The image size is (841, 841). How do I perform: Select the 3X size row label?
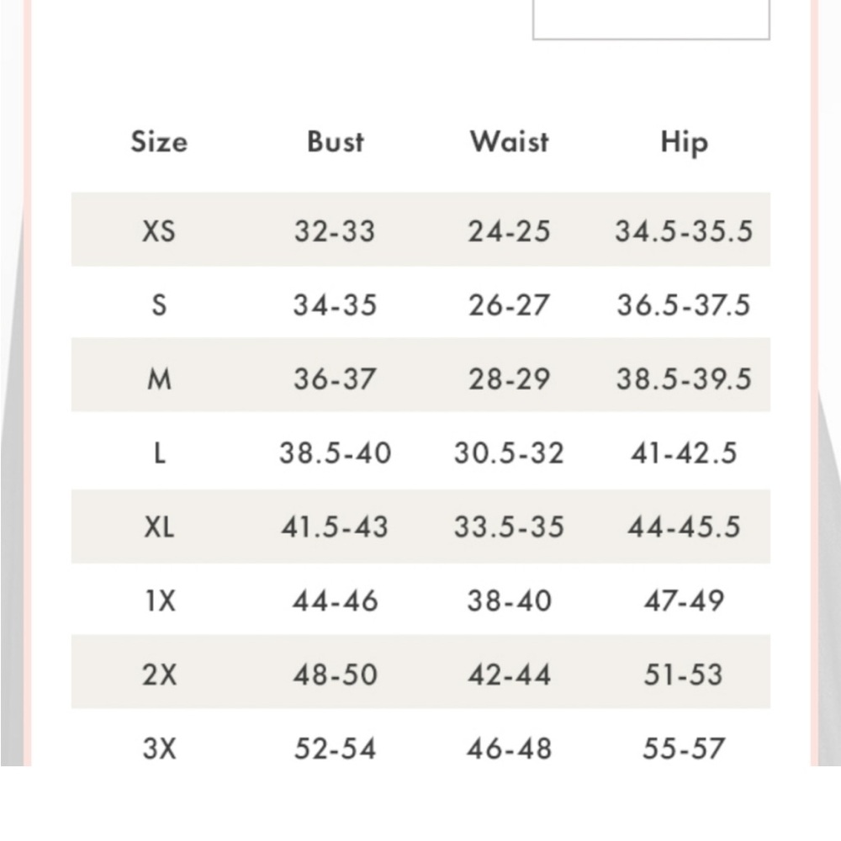click(159, 748)
